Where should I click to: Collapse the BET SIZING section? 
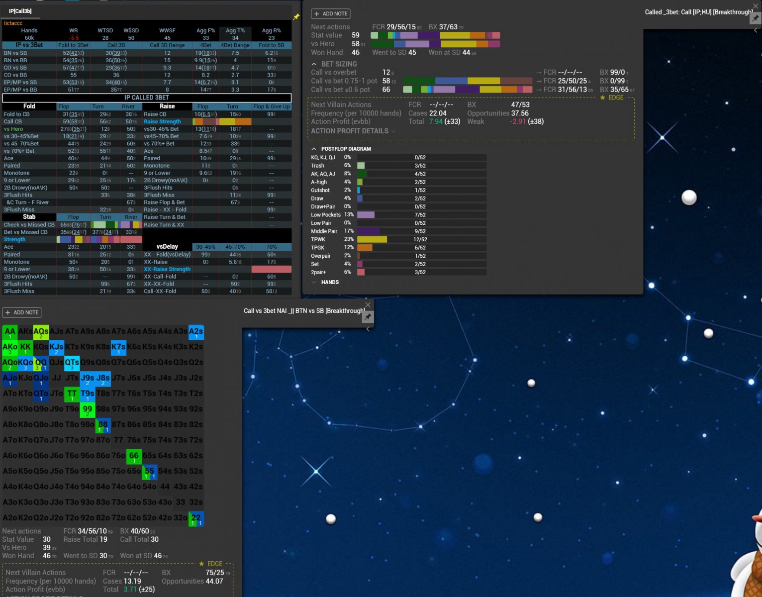pyautogui.click(x=314, y=64)
